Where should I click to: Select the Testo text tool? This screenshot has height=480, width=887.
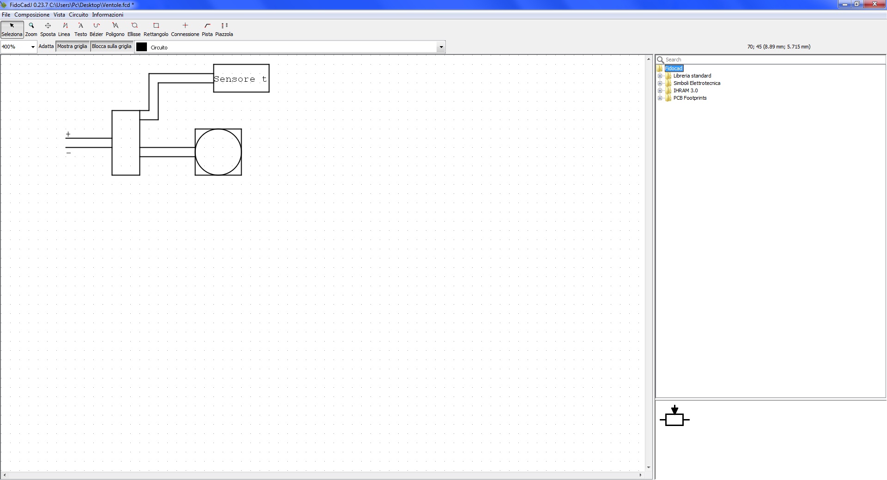(80, 30)
